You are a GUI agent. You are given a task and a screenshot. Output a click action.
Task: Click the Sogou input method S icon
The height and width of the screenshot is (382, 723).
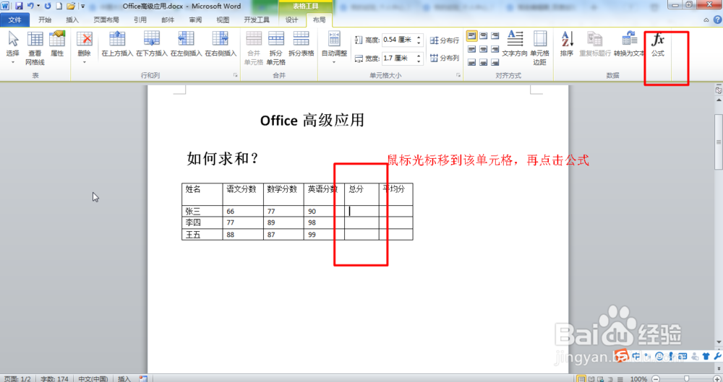click(621, 355)
